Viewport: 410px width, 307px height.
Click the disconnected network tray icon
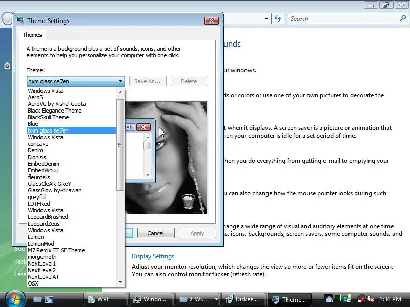point(361,299)
